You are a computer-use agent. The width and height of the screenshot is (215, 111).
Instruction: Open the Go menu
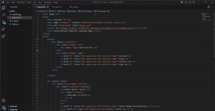(x=35, y=2)
